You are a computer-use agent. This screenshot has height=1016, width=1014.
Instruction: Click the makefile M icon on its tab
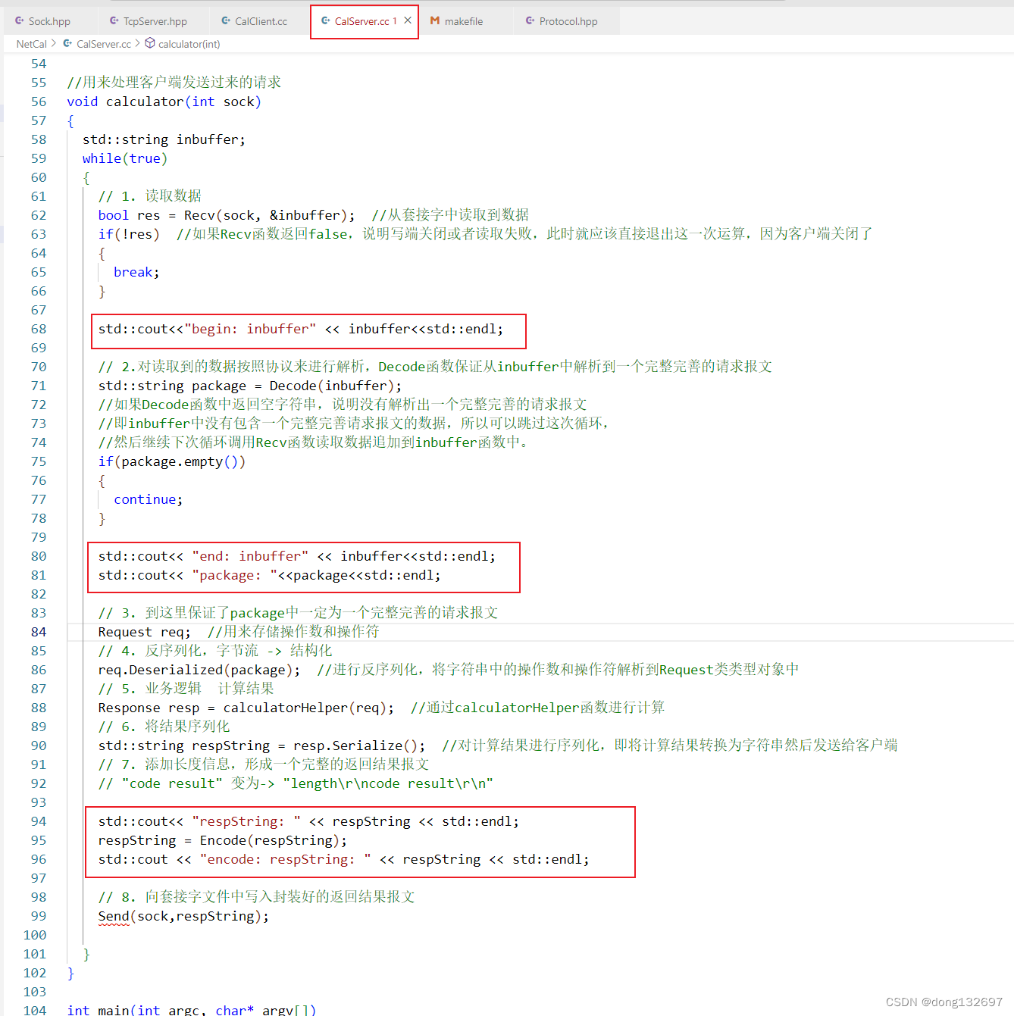(435, 21)
